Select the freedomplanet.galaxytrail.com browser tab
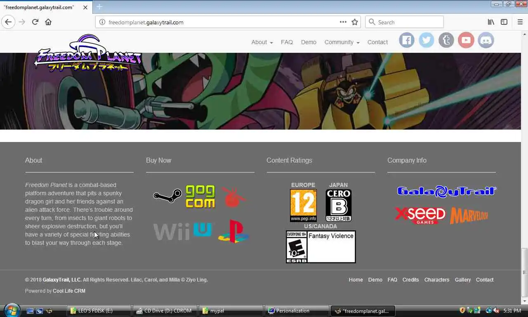 (45, 7)
